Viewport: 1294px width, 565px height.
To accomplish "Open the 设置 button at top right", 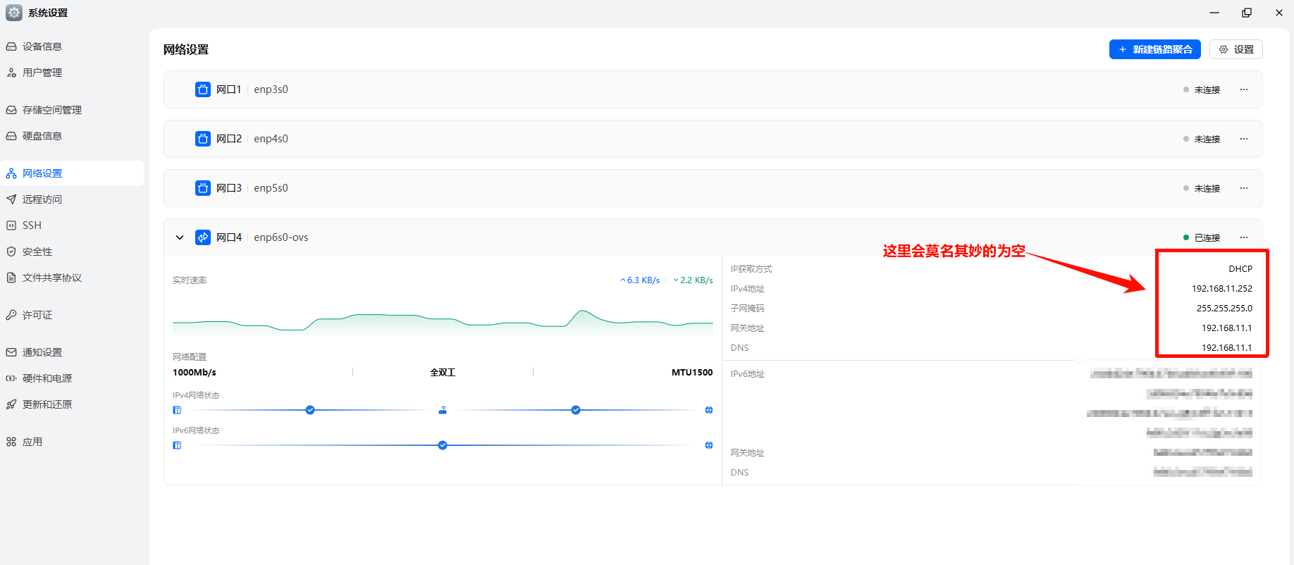I will (x=1236, y=49).
